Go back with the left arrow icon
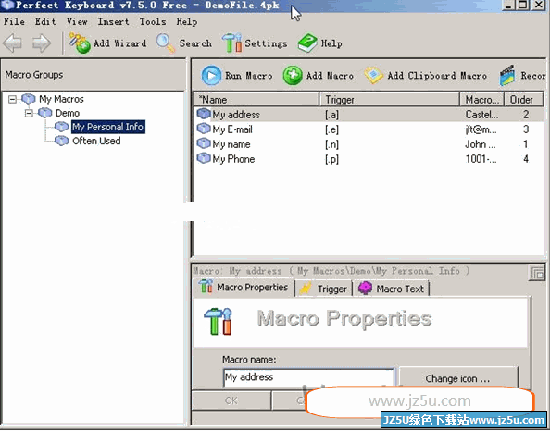 point(13,43)
